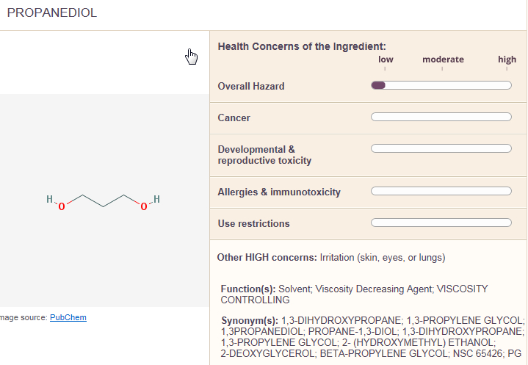Viewport: 528px width, 365px height.
Task: Click the PROPANEDIOL page heading
Action: click(52, 12)
